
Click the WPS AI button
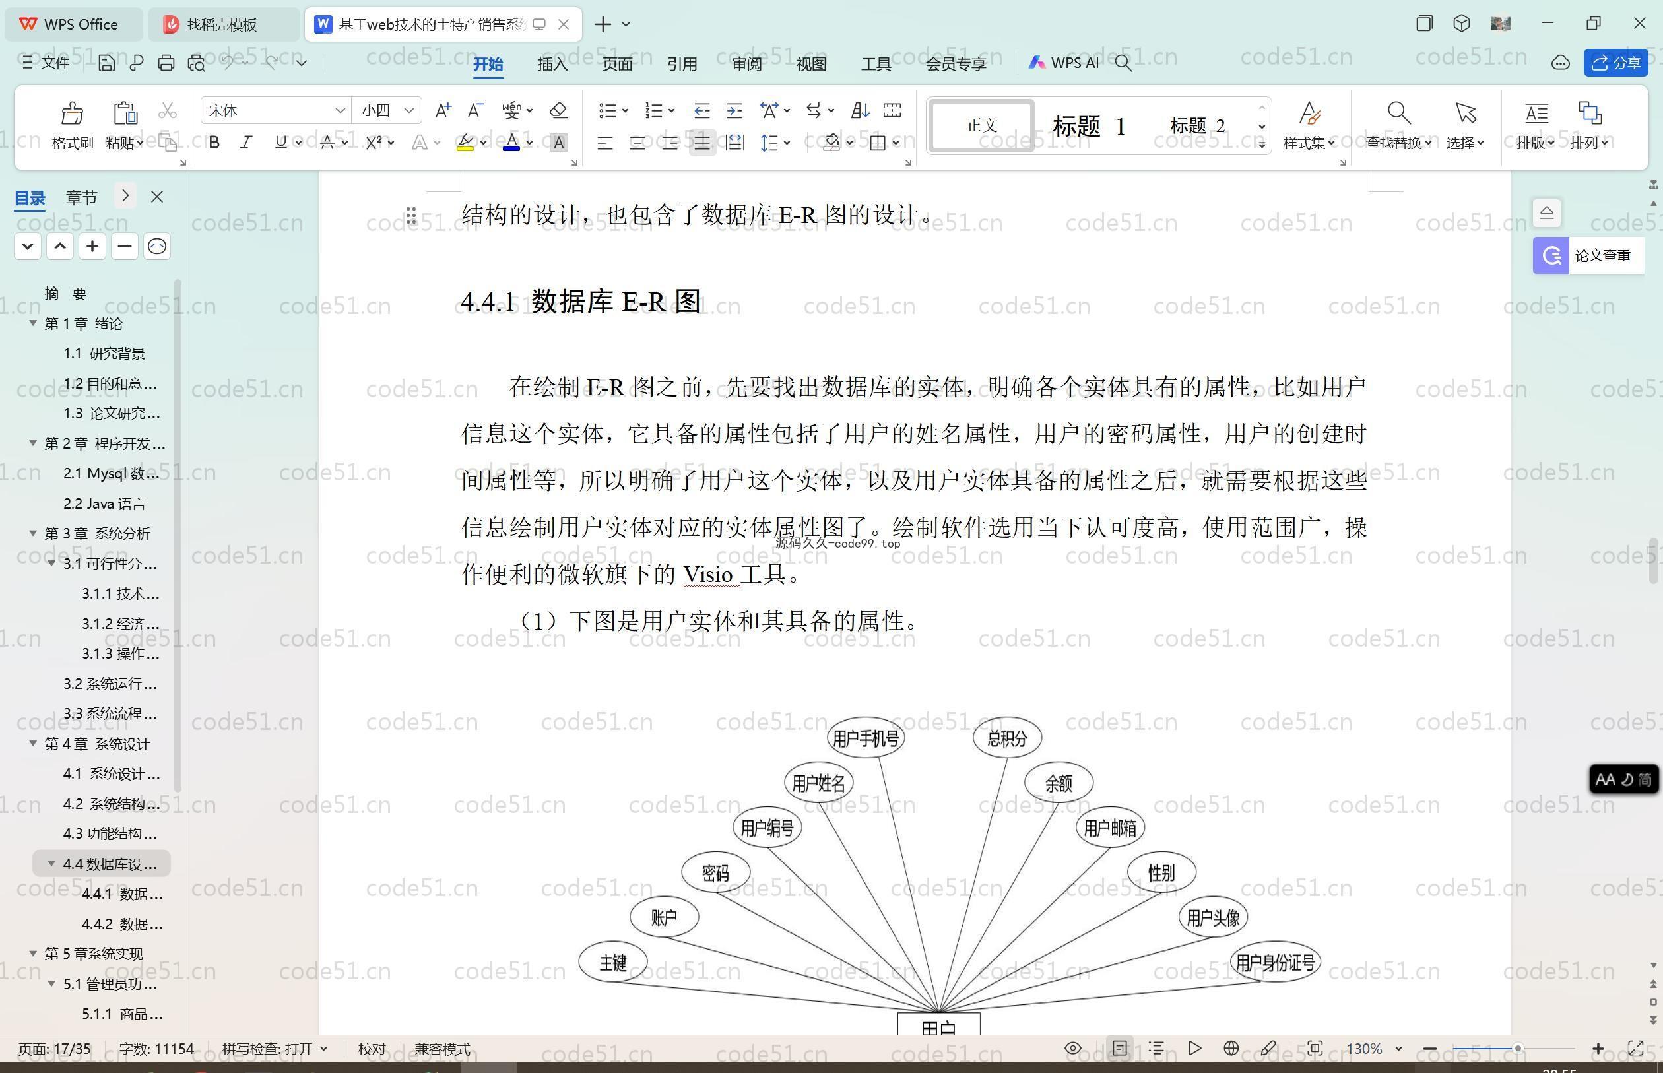(1064, 63)
